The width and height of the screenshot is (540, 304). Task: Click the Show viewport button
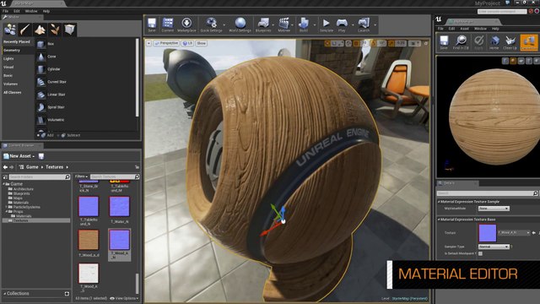[x=201, y=43]
